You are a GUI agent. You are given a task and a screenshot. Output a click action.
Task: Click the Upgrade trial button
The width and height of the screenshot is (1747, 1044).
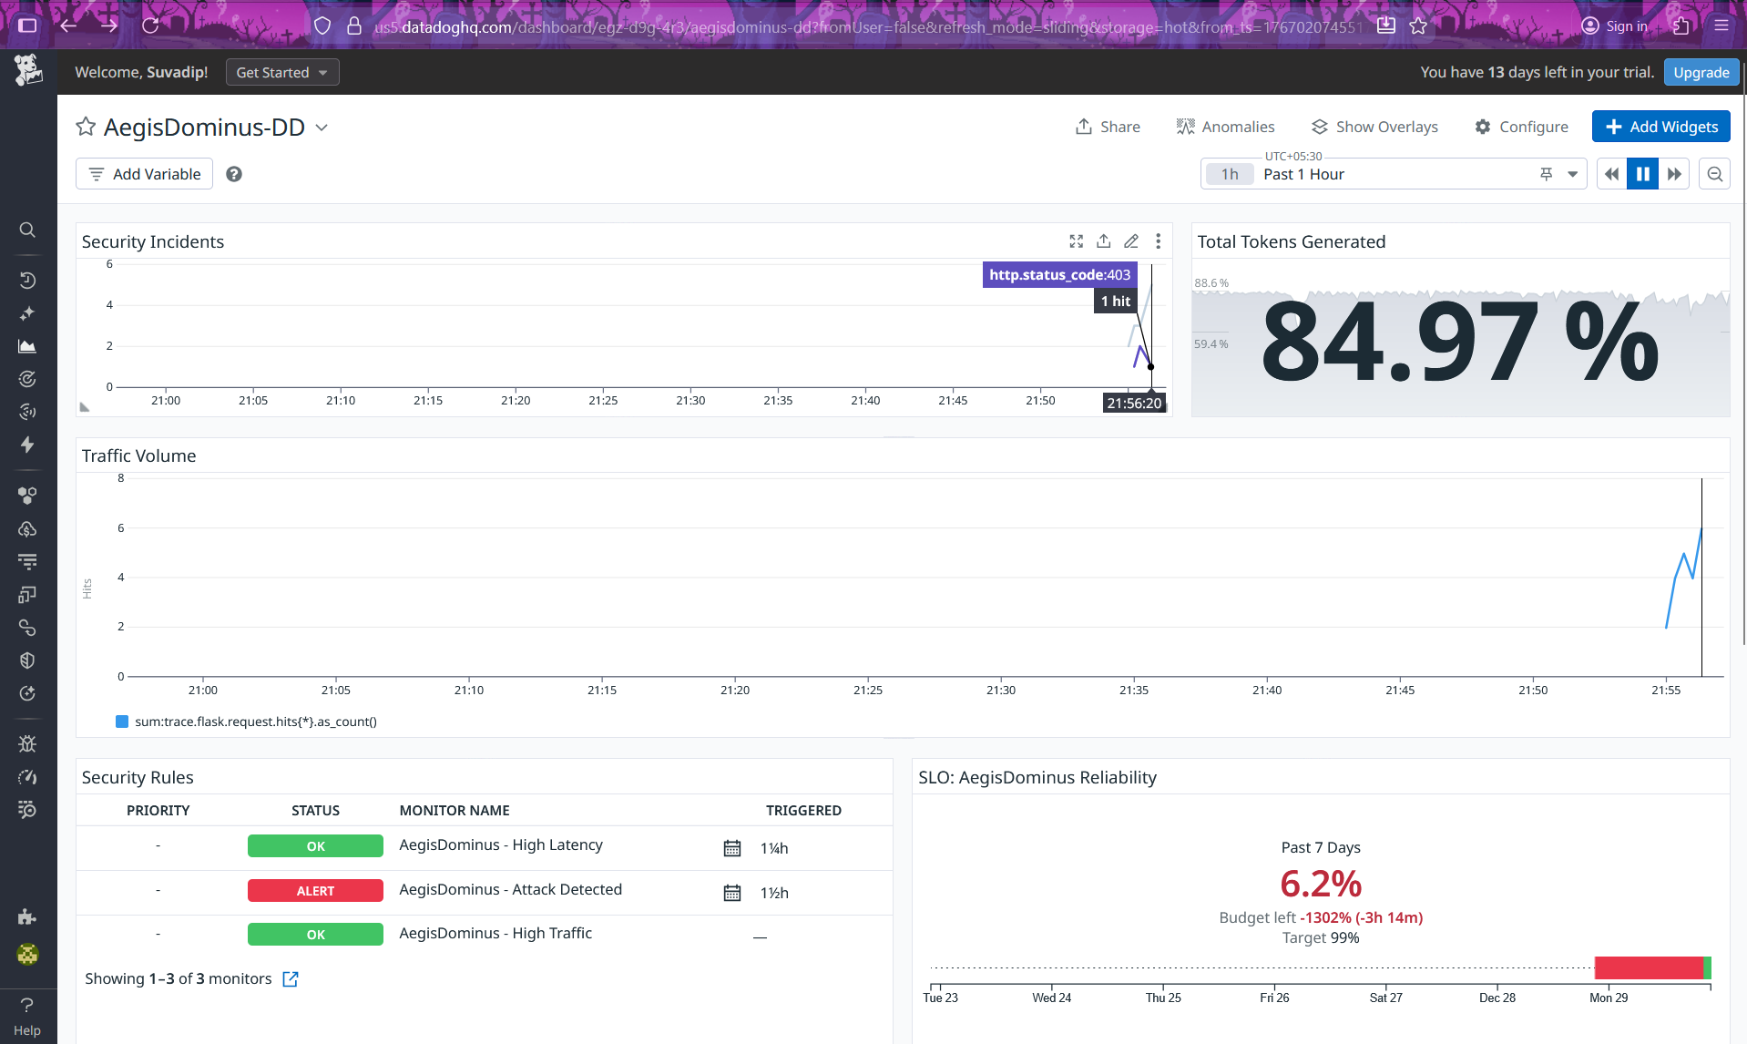tap(1701, 72)
